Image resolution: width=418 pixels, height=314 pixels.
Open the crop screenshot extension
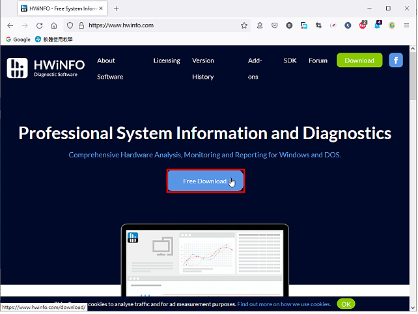318,25
